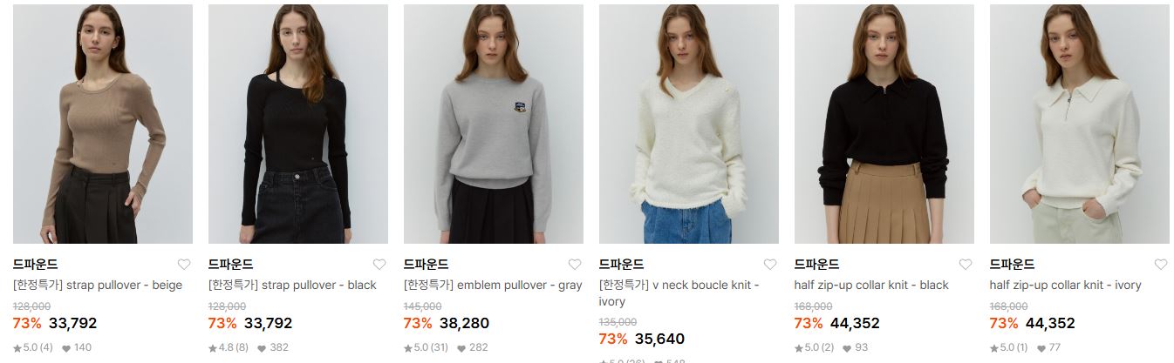1174x363 pixels.
Task: Open ivory half zip-up collar knit image
Action: [x=1080, y=124]
